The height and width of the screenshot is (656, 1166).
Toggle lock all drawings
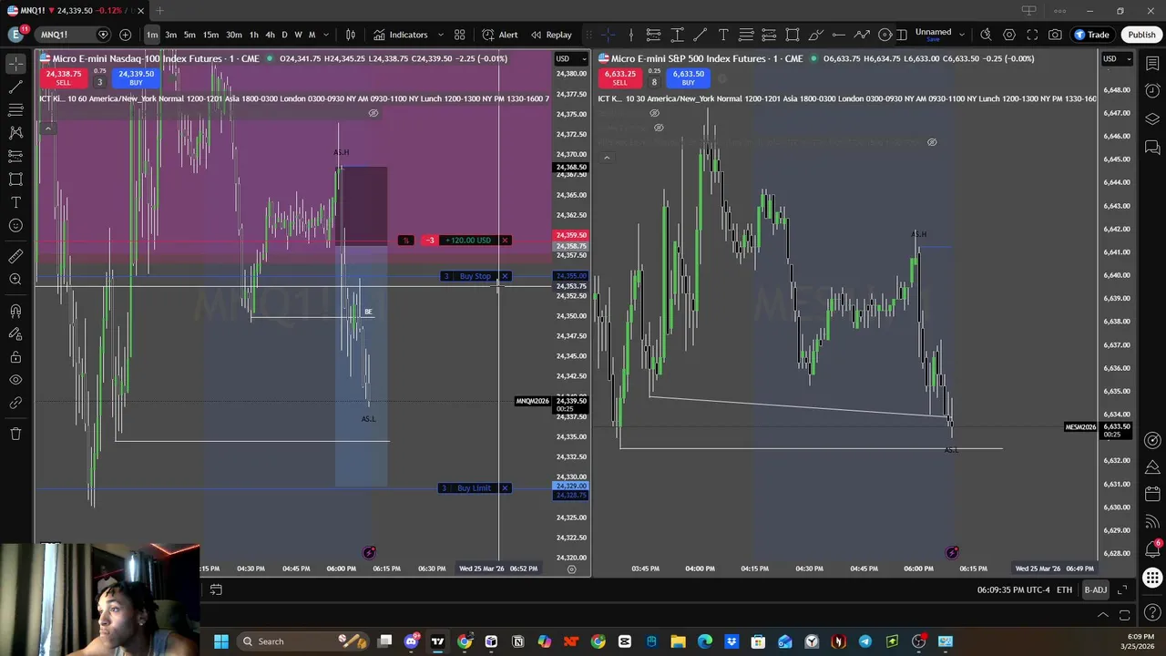15,357
